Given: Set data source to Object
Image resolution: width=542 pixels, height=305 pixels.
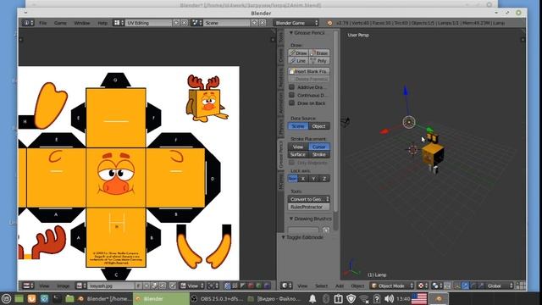Looking at the screenshot, I should pyautogui.click(x=319, y=126).
